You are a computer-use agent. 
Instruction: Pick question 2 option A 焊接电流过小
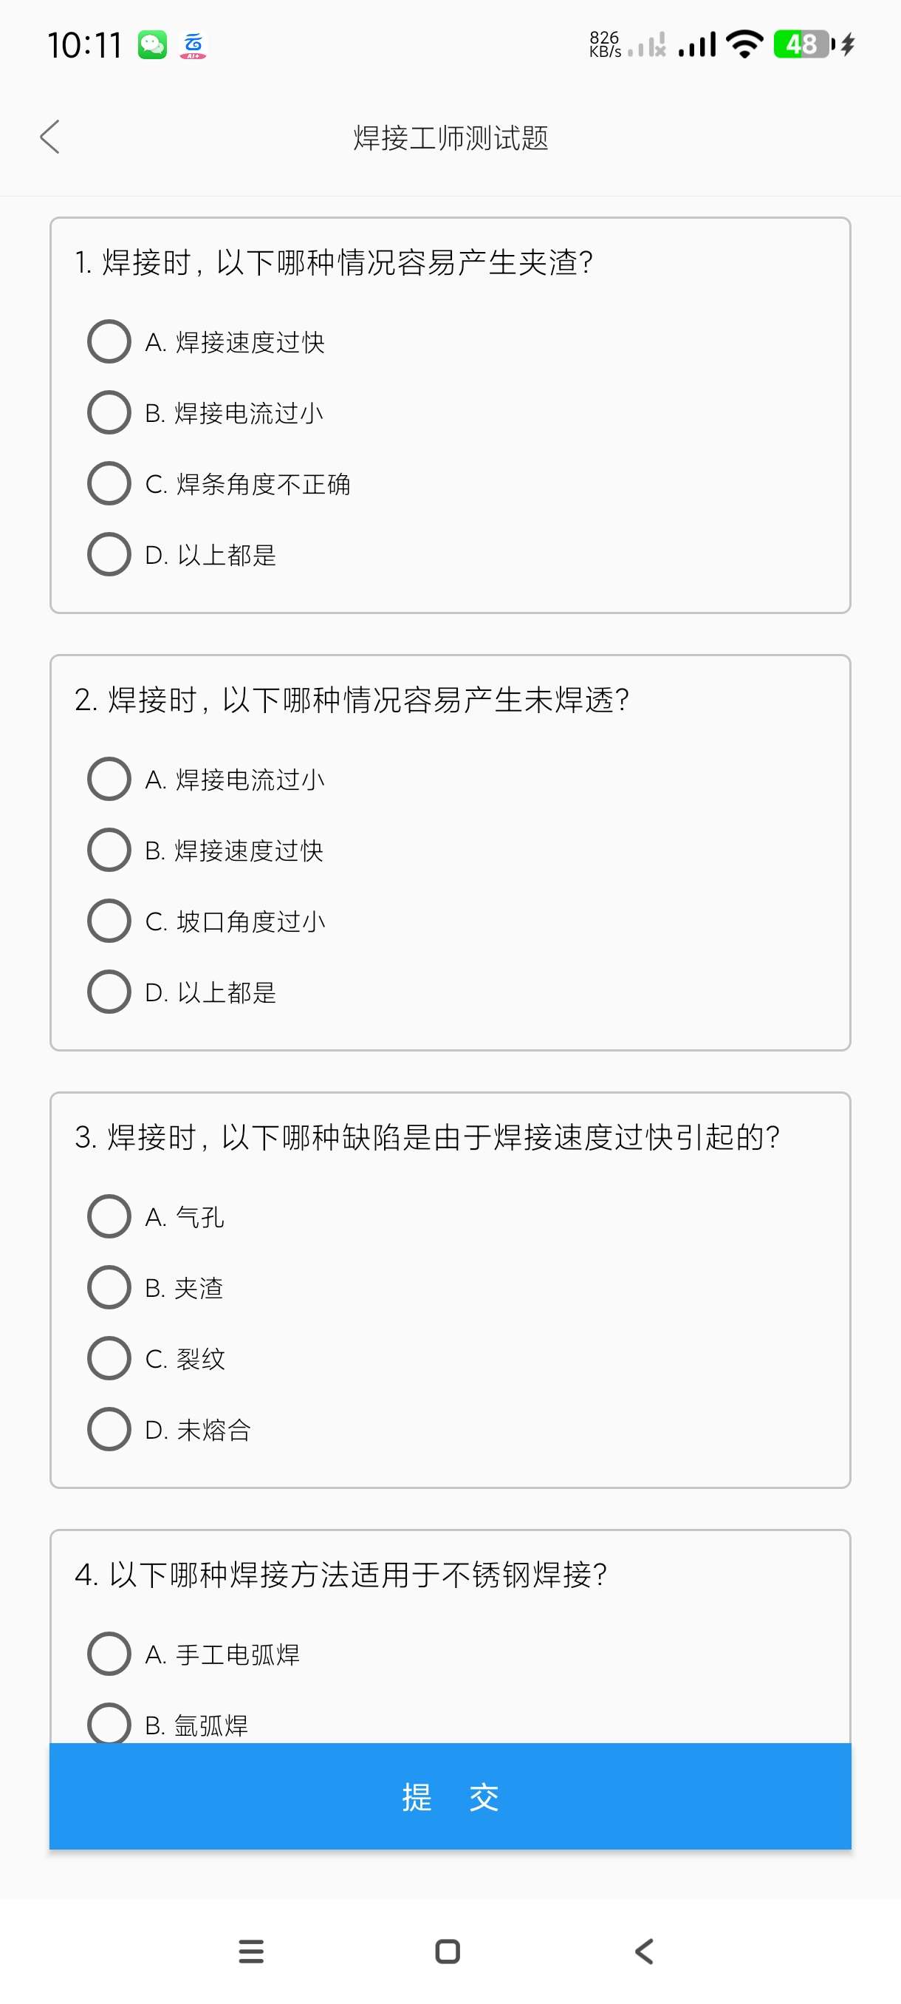(109, 779)
